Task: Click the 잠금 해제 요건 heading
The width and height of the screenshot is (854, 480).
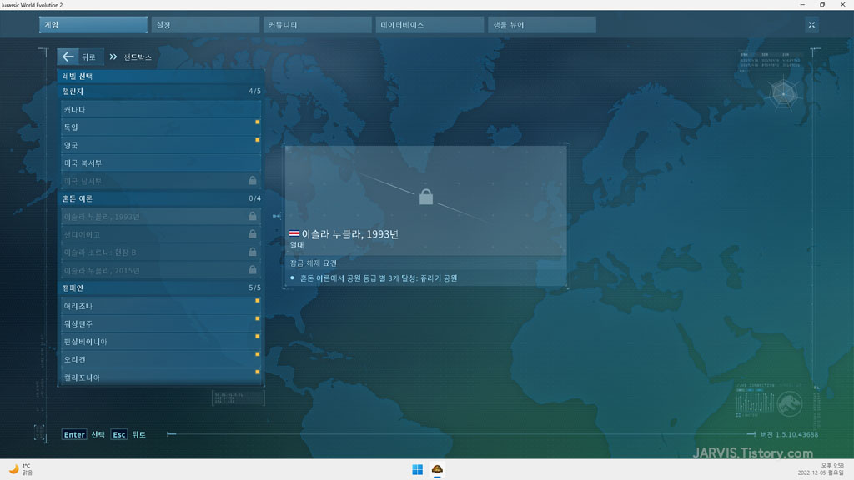Action: coord(314,262)
